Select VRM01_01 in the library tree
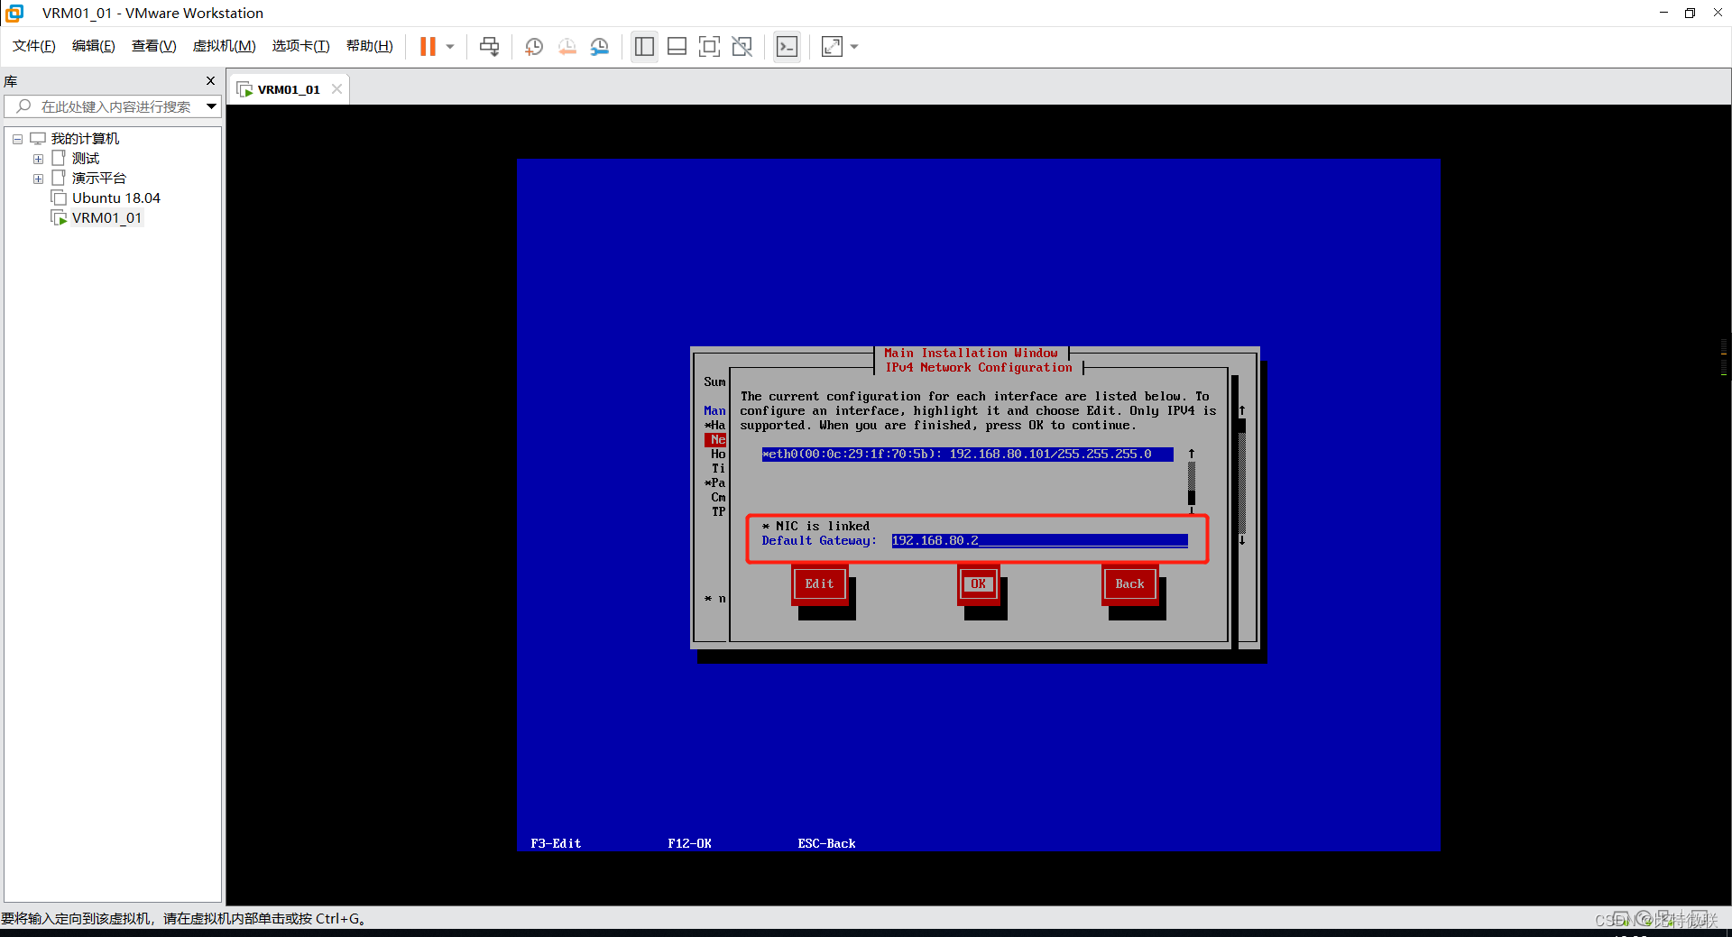Image resolution: width=1732 pixels, height=937 pixels. [106, 218]
